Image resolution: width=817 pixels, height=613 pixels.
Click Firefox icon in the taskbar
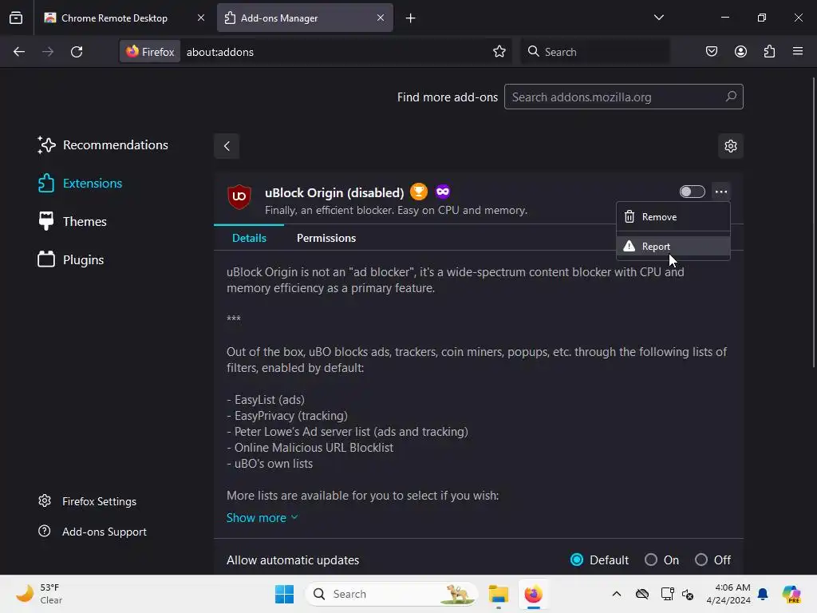click(x=533, y=594)
